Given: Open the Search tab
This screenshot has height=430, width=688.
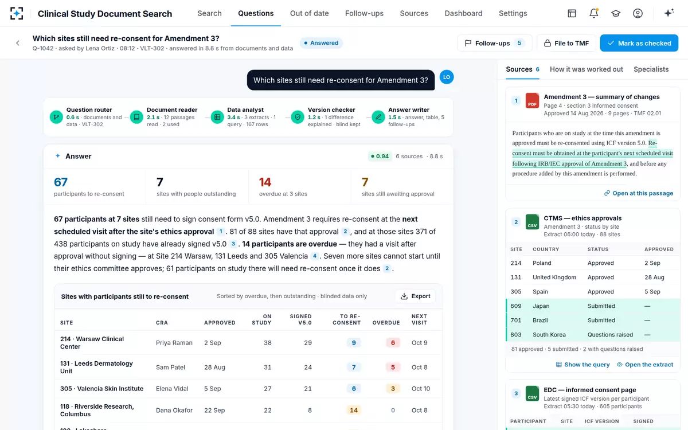Looking at the screenshot, I should coord(209,13).
